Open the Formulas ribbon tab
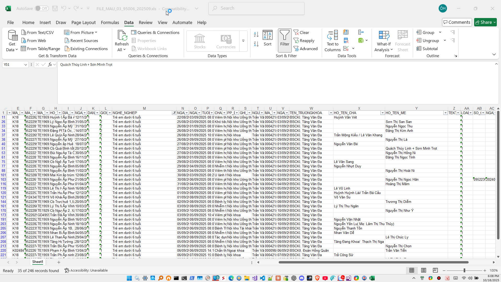The width and height of the screenshot is (501, 282). [110, 22]
